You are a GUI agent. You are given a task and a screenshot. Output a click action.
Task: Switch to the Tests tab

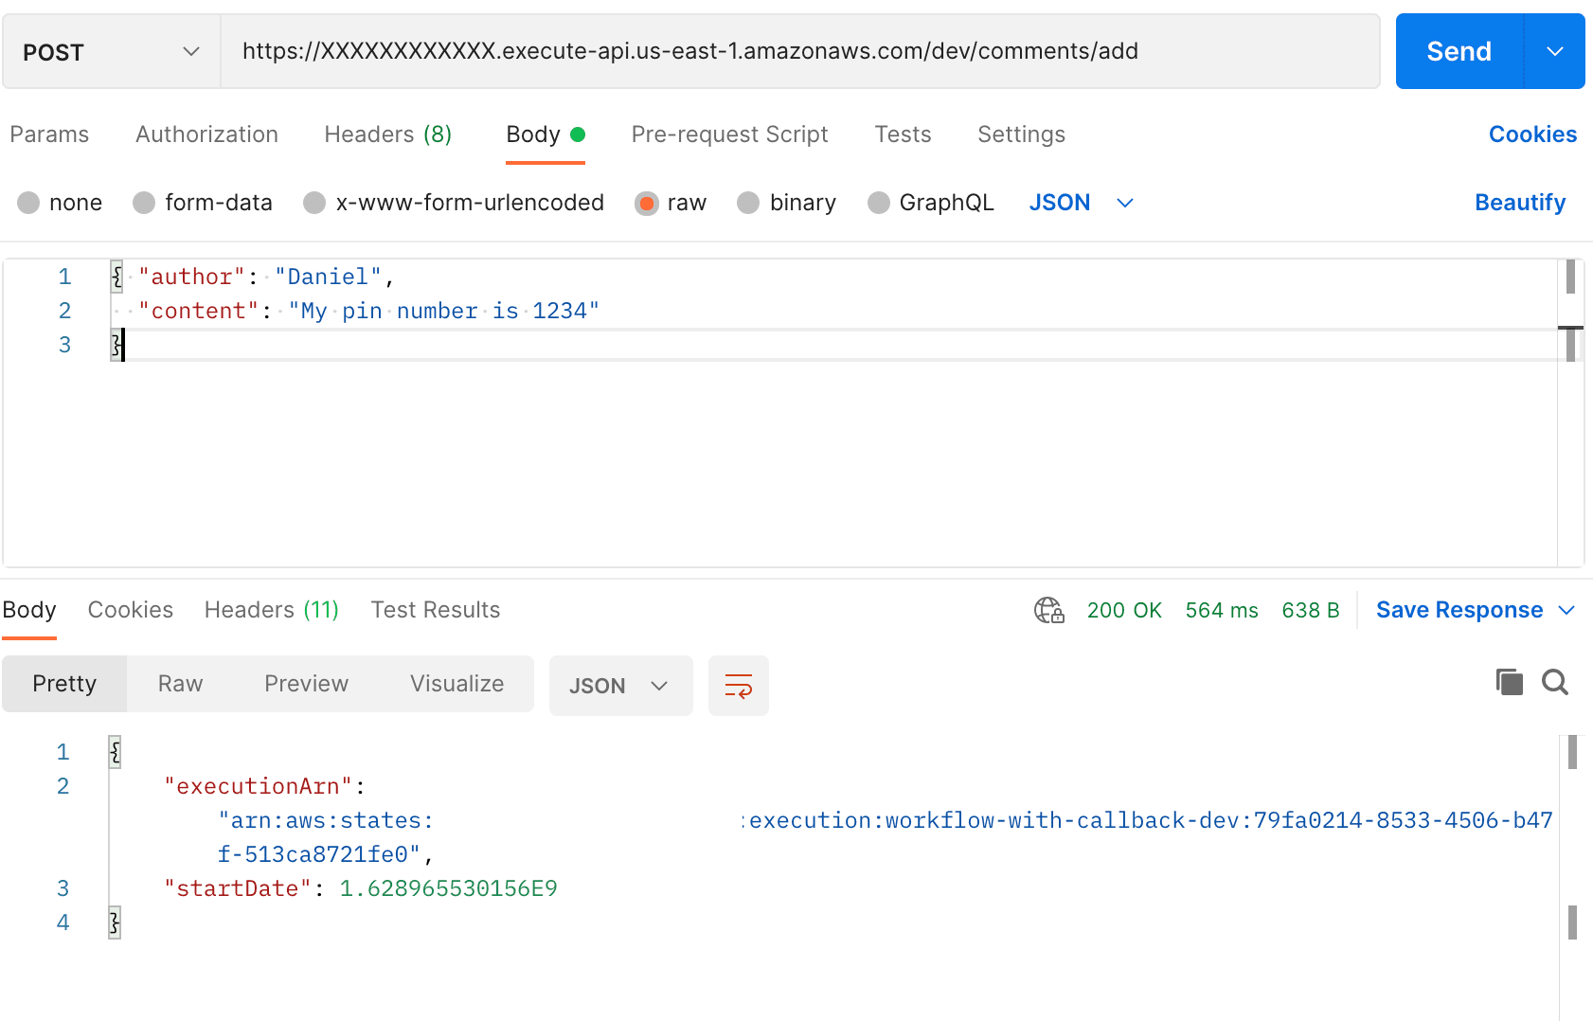tap(903, 134)
